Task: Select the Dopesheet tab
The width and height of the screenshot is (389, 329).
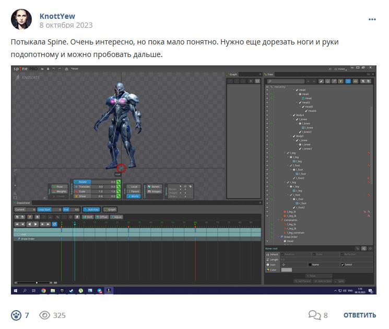Action: point(22,203)
